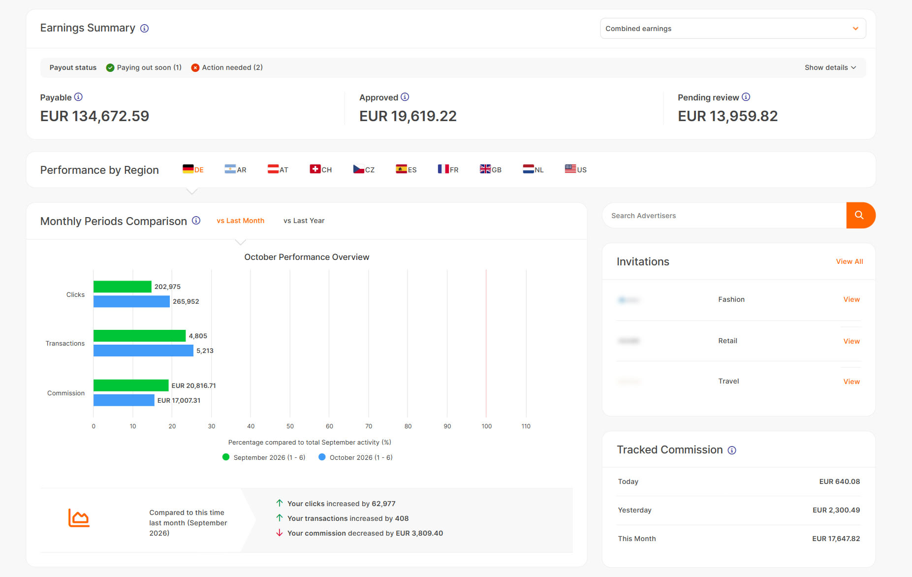Screen dimensions: 912x577
Task: Click Action needed (2) status
Action: click(x=227, y=67)
